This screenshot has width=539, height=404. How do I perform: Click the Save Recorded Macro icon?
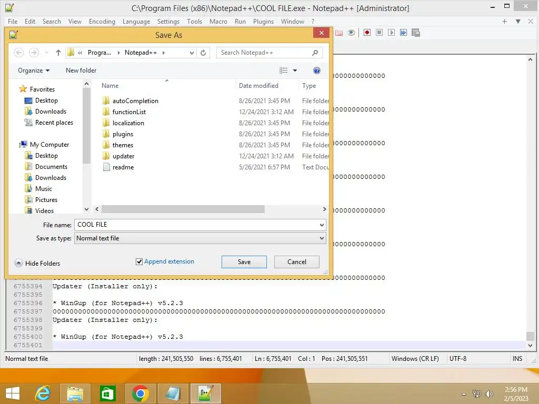pyautogui.click(x=416, y=33)
